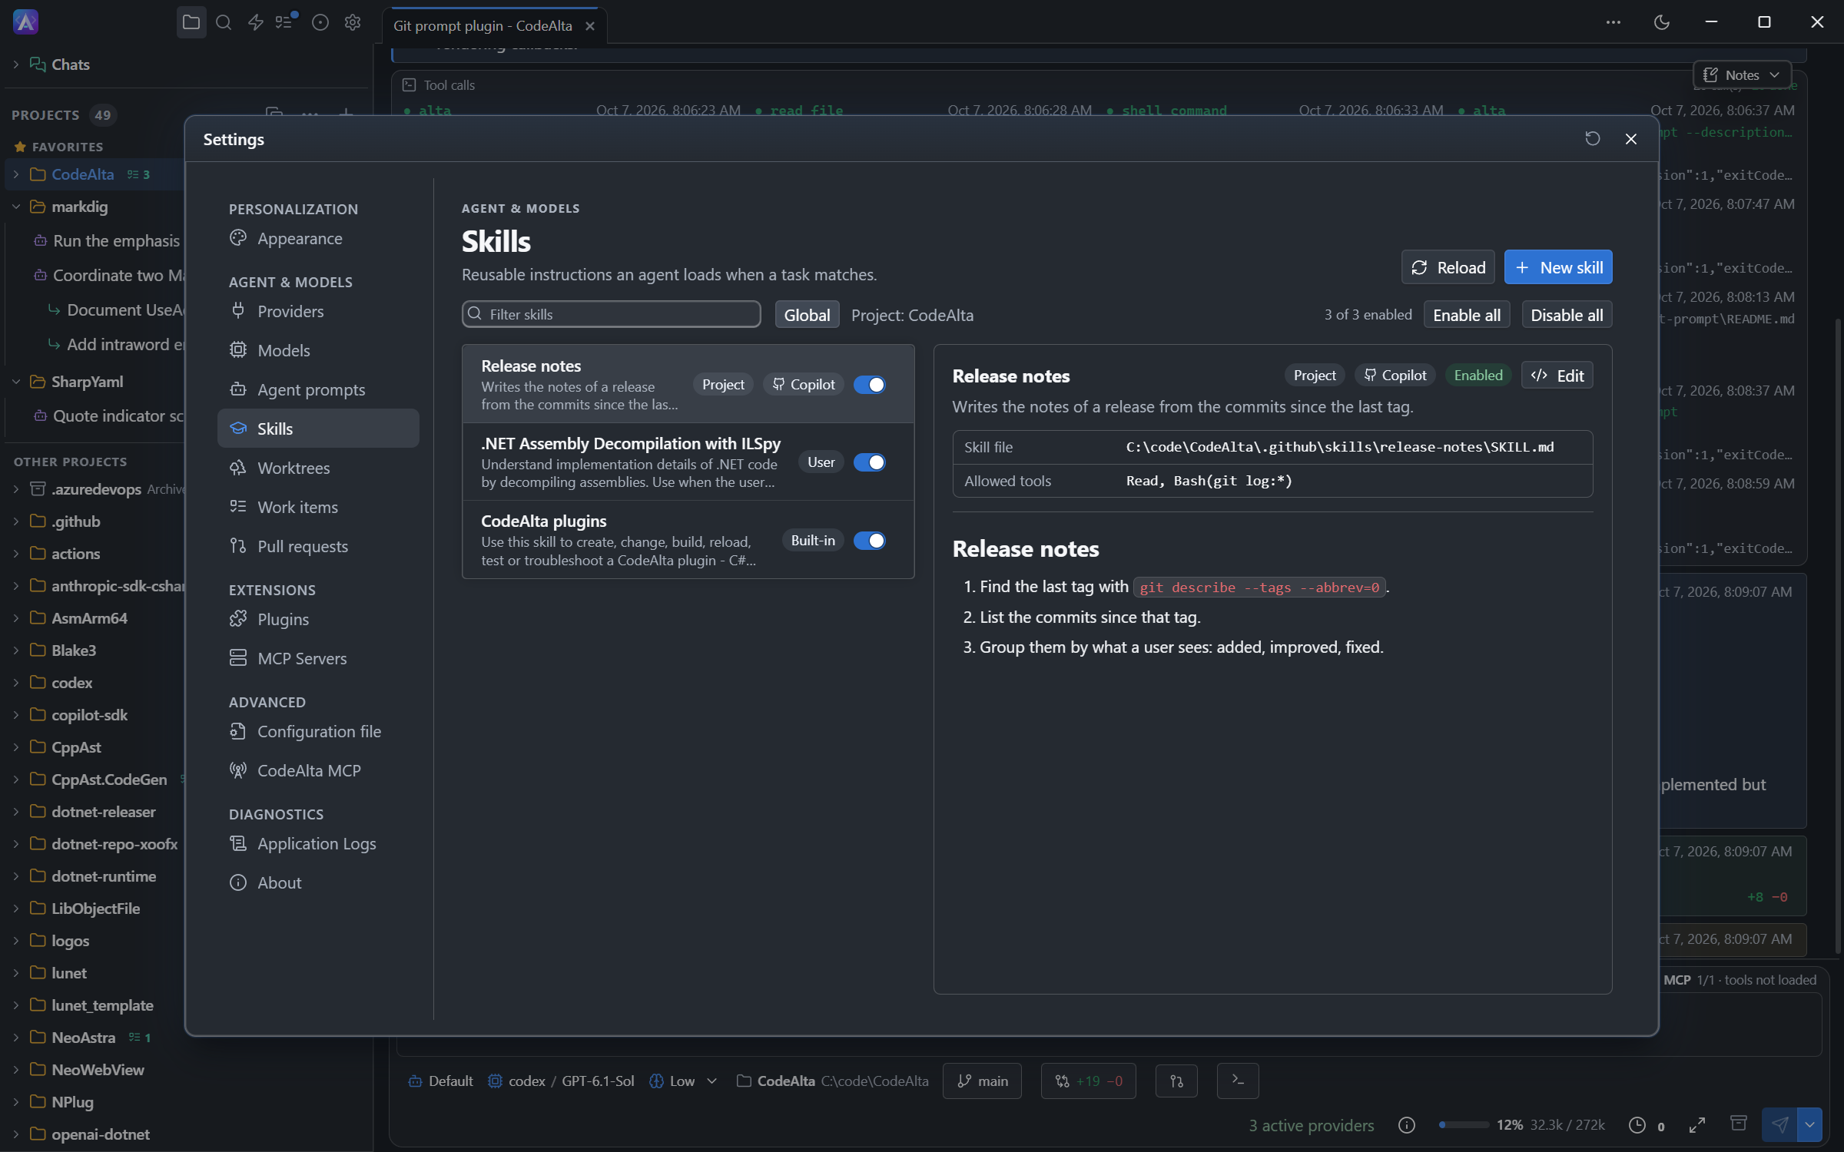Select Skills settings page
The height and width of the screenshot is (1152, 1844).
[x=318, y=429]
